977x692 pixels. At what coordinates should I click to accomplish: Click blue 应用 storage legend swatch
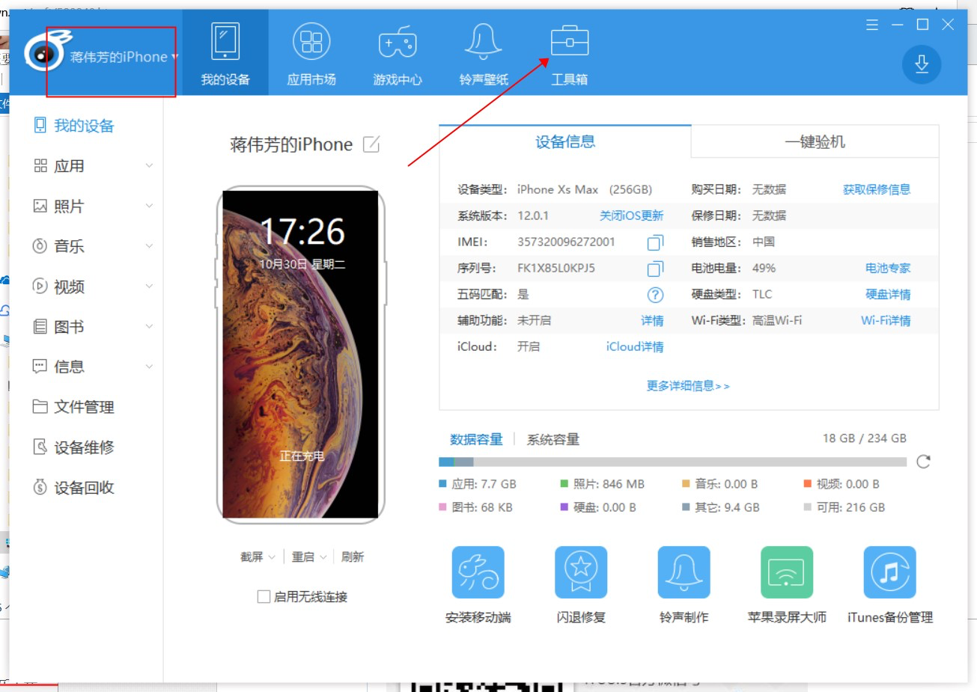442,484
